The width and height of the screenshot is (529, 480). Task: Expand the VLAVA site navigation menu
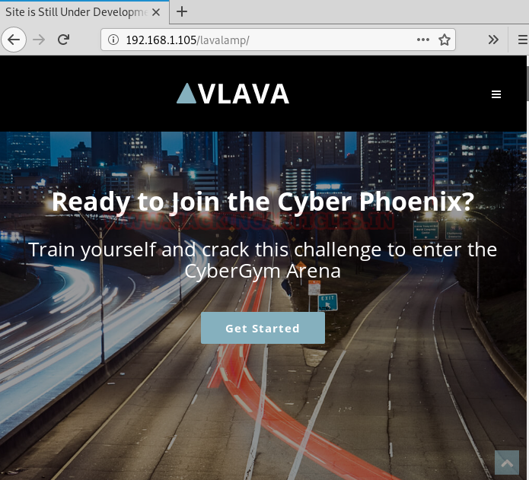coord(496,94)
